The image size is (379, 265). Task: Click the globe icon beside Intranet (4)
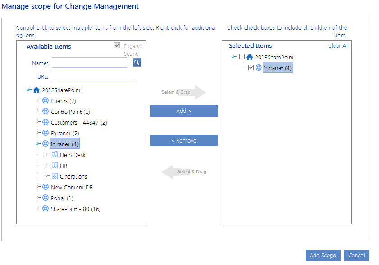(x=45, y=144)
